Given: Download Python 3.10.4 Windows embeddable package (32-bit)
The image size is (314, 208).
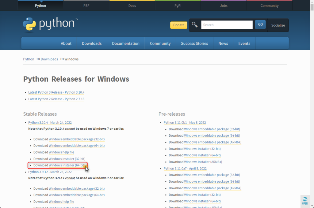Looking at the screenshot, I should [77, 139].
